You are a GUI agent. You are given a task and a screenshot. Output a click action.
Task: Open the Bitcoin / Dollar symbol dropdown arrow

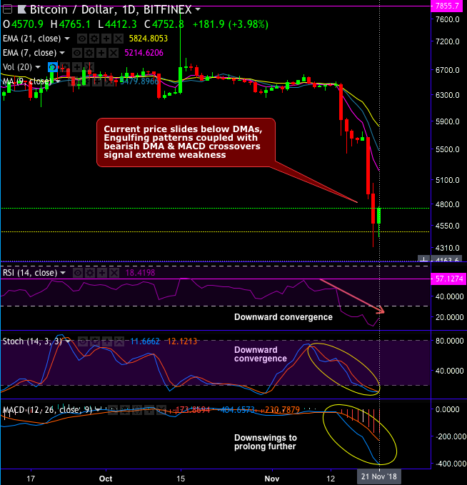point(197,9)
